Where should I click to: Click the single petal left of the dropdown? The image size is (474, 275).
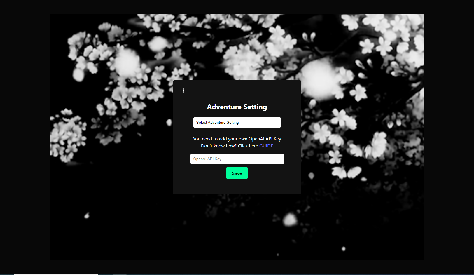(169, 122)
